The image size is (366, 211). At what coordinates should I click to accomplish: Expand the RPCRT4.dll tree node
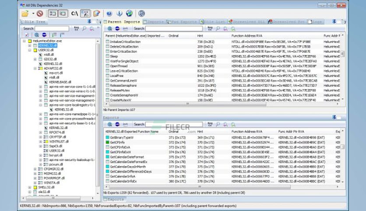[x=40, y=133]
